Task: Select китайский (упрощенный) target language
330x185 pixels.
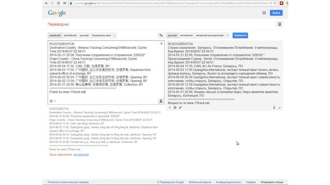Action: coord(210,35)
